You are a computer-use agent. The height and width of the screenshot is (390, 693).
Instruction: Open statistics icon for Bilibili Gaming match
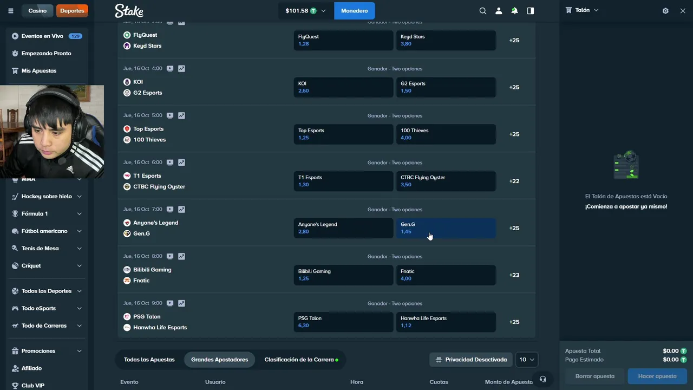coord(181,256)
